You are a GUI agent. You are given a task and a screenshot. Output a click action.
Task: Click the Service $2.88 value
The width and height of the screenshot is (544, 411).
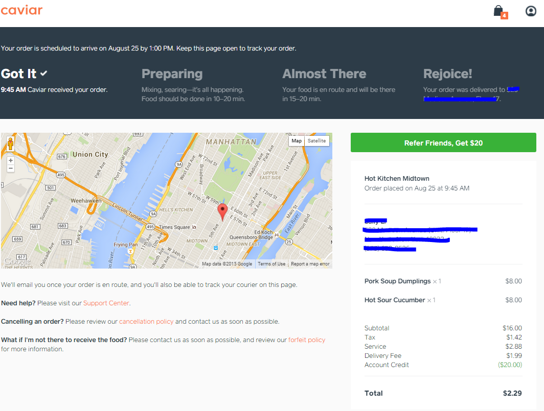513,346
